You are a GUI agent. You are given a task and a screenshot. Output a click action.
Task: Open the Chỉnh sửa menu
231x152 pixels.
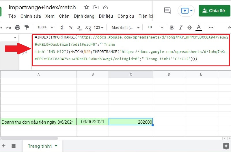point(31,16)
